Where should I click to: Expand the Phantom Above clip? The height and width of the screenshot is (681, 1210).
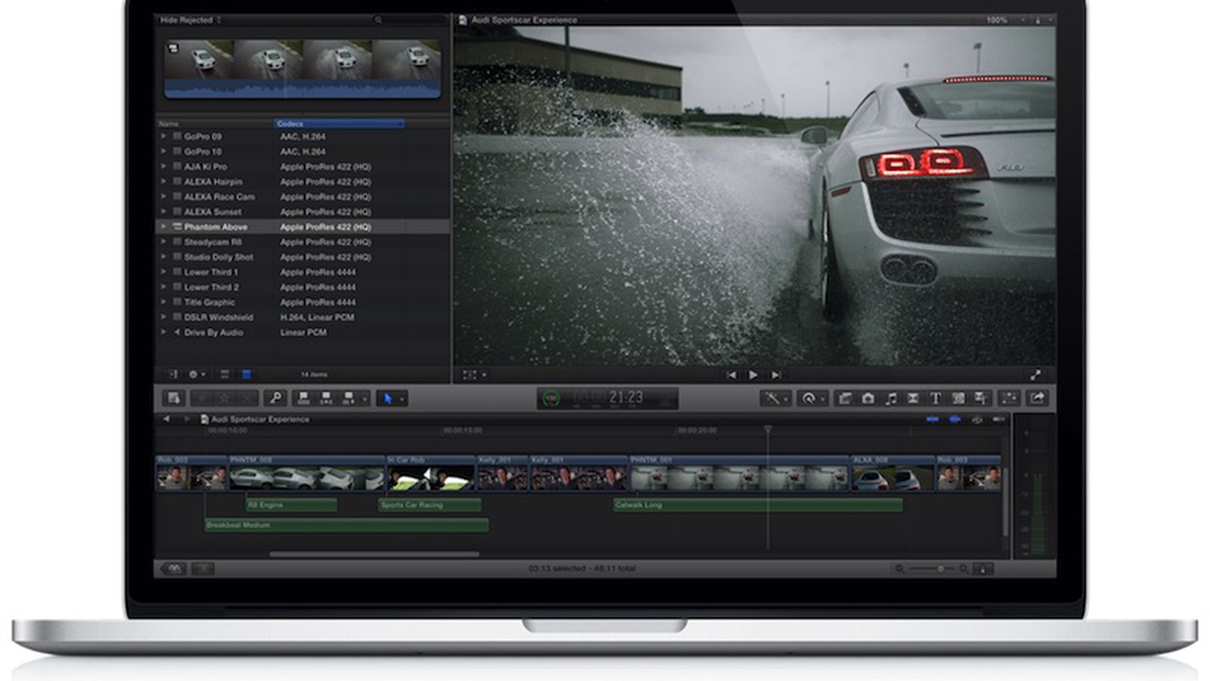click(163, 226)
